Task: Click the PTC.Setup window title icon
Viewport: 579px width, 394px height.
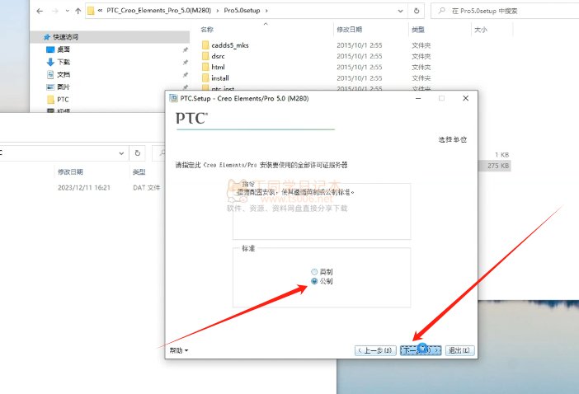Action: 173,98
